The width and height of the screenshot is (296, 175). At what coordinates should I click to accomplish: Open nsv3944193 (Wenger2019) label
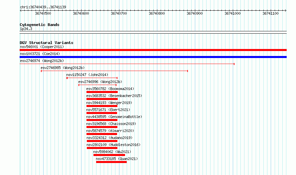pos(109,103)
